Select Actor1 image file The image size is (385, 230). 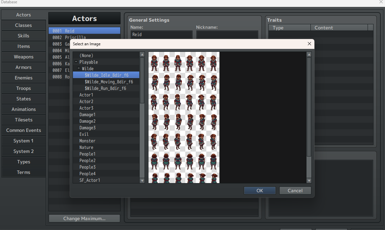click(x=106, y=95)
